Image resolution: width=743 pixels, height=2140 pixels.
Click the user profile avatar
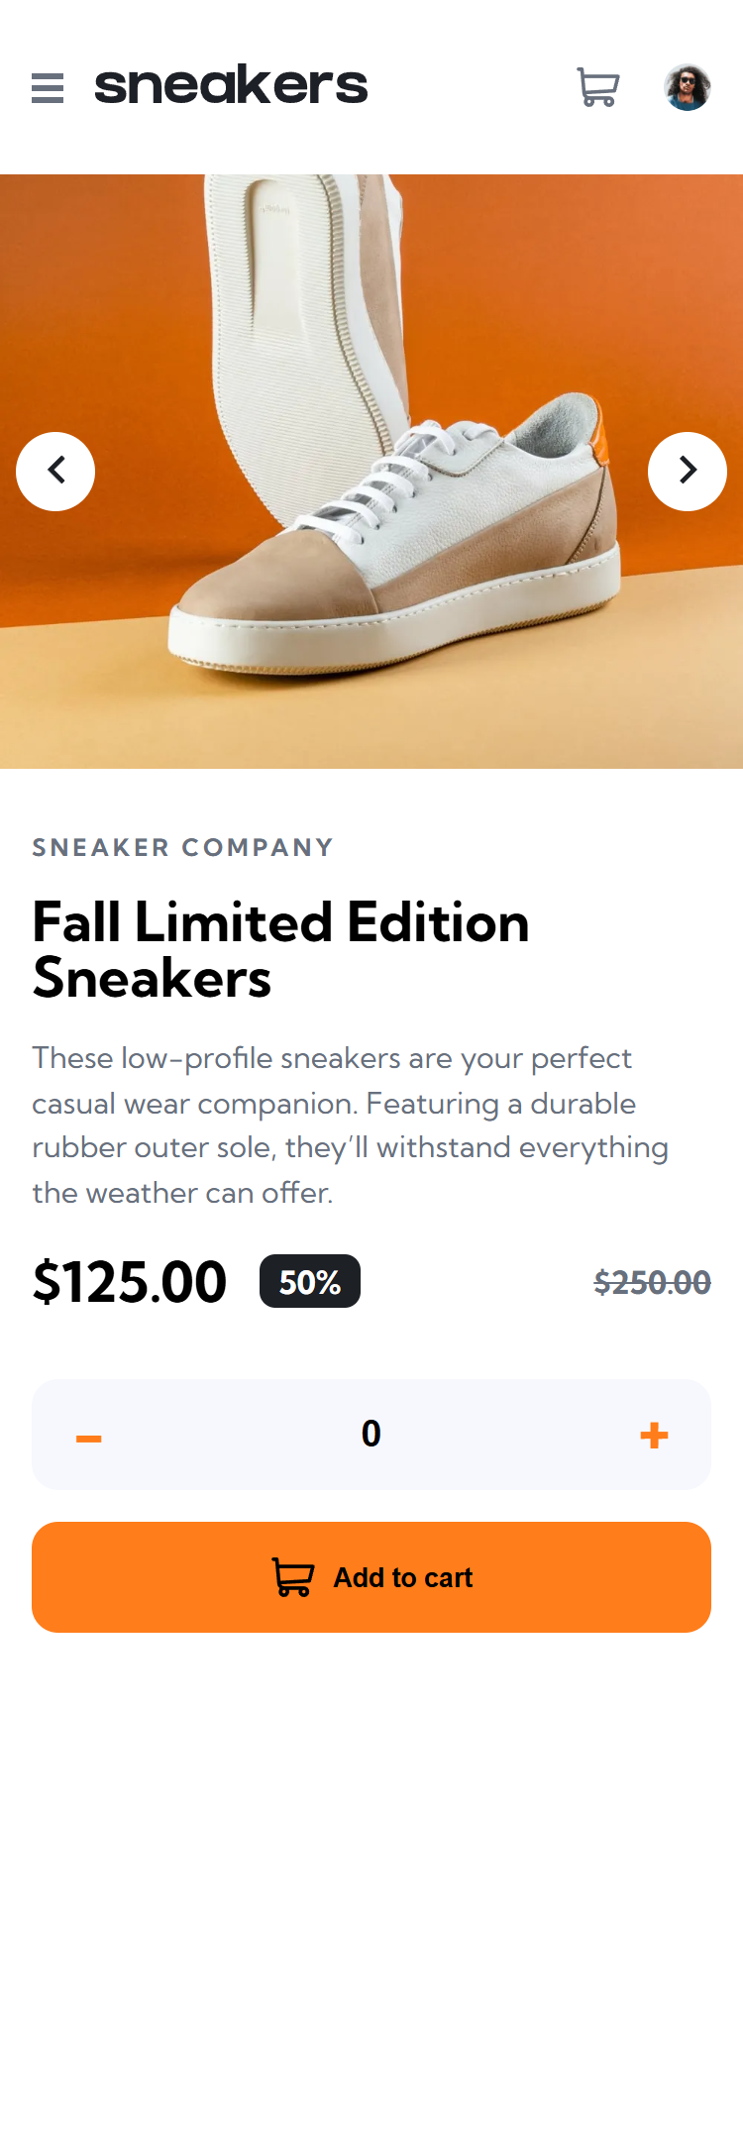tap(688, 87)
